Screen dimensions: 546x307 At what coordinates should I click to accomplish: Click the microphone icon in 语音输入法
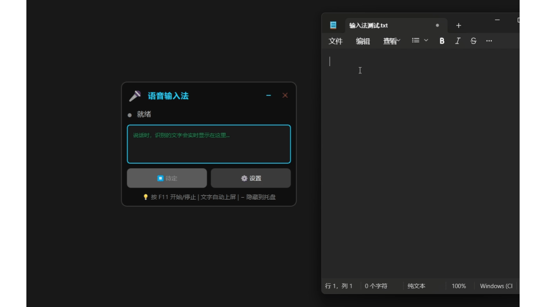pos(135,96)
